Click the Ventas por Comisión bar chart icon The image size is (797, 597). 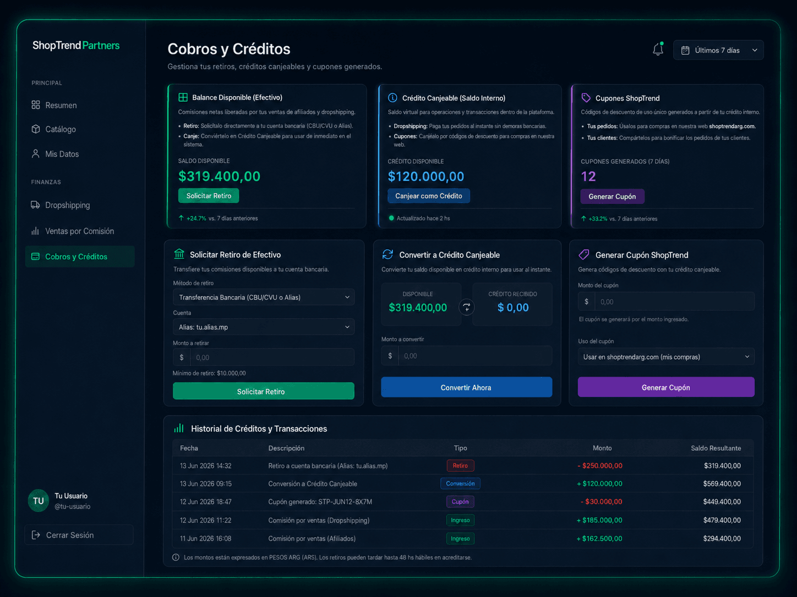pyautogui.click(x=35, y=231)
